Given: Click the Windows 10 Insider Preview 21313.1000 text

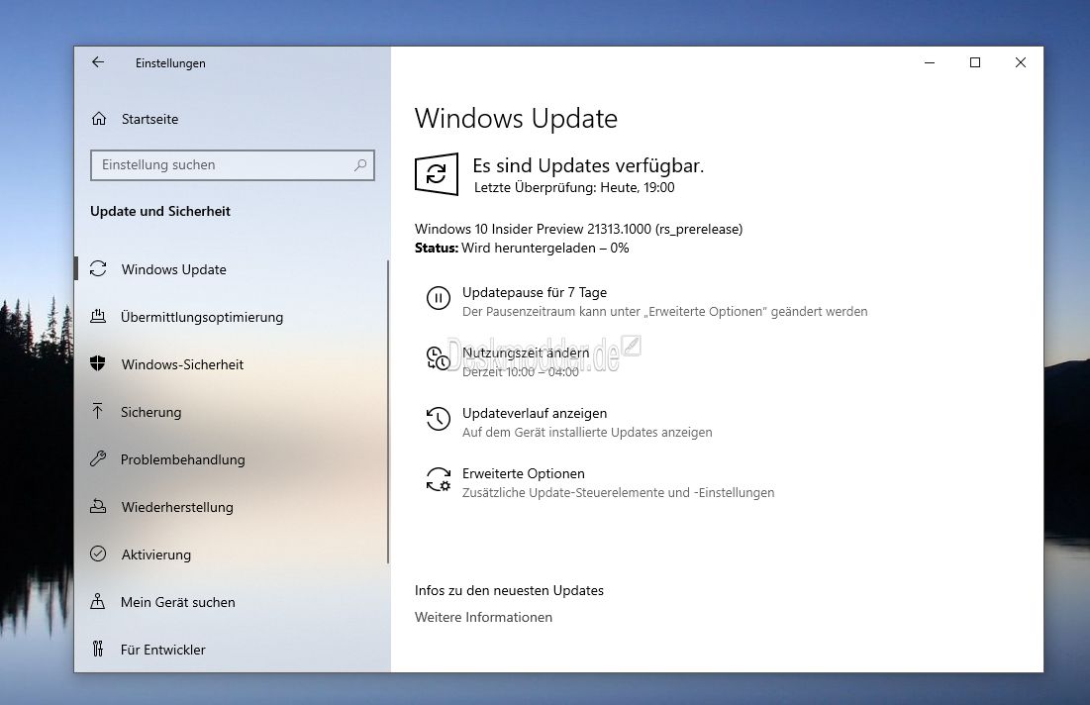Looking at the screenshot, I should pyautogui.click(x=578, y=229).
